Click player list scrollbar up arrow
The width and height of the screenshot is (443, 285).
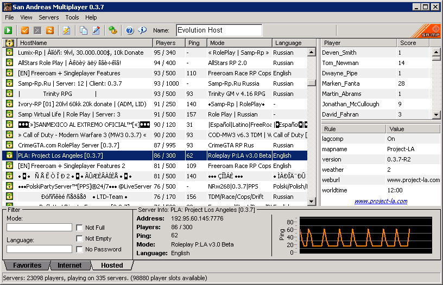436,52
